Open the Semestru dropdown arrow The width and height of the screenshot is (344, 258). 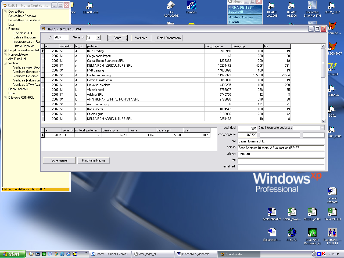coord(99,38)
